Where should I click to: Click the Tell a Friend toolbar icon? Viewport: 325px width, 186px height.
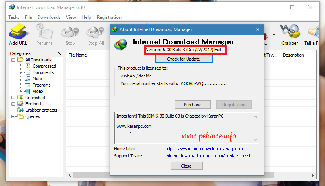point(314,32)
